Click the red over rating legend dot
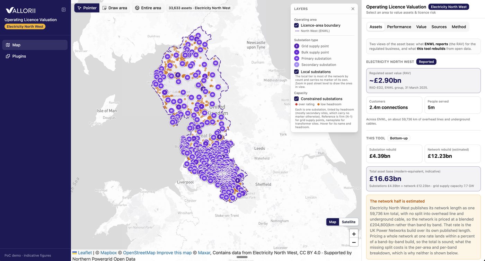The width and height of the screenshot is (485, 261). [x=297, y=104]
